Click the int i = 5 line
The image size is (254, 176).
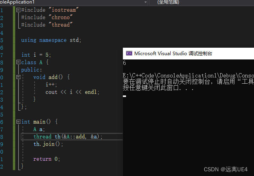36,55
